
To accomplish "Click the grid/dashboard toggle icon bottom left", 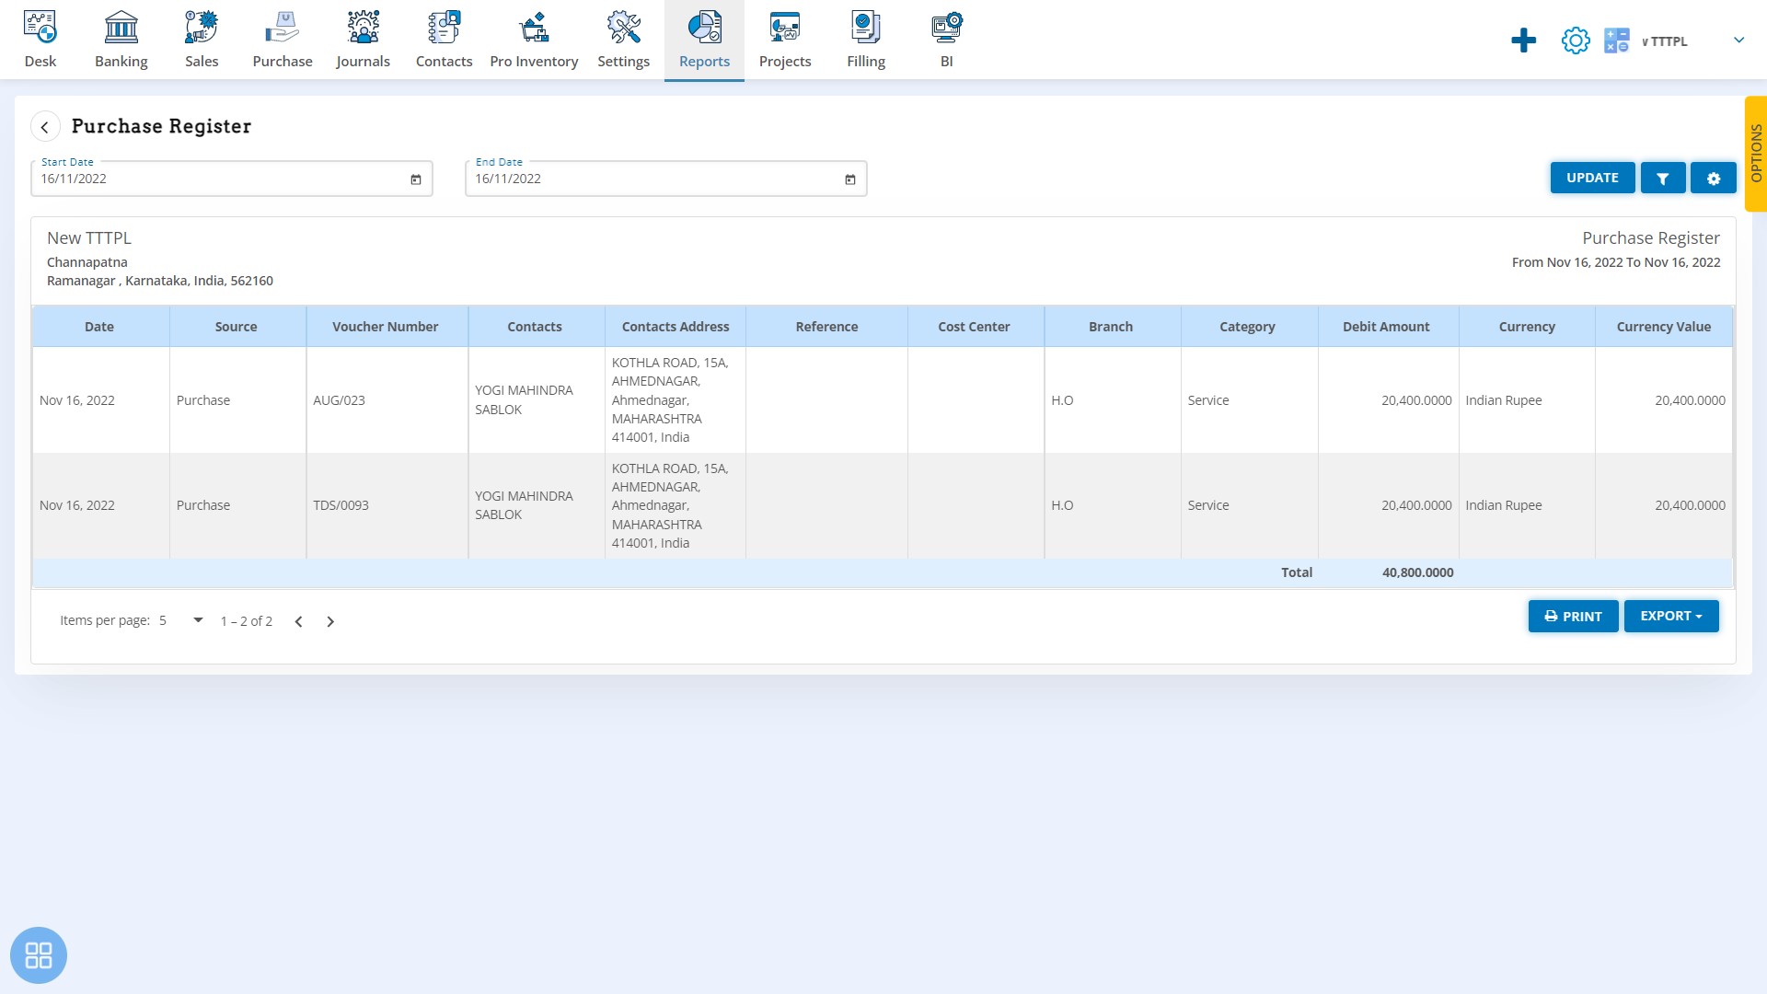I will 38,955.
